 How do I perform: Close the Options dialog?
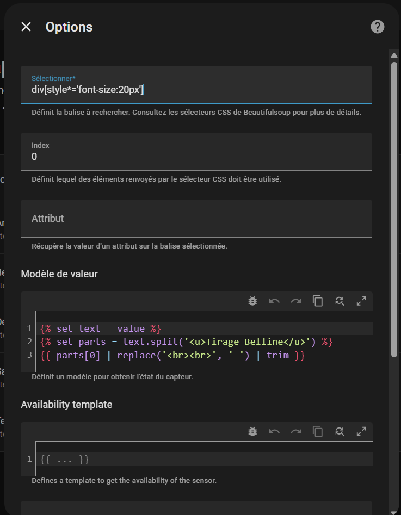(26, 27)
